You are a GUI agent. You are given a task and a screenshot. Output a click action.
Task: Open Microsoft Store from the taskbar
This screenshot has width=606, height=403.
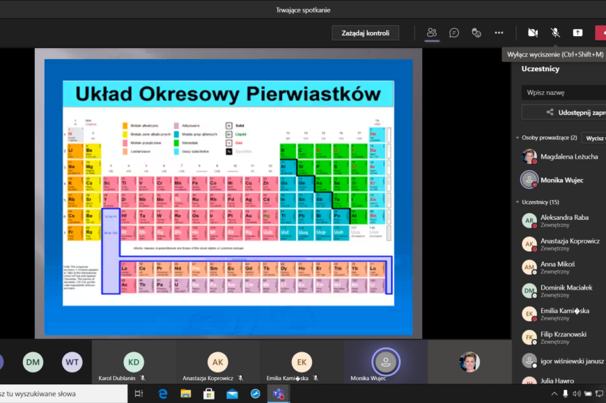[x=209, y=394]
